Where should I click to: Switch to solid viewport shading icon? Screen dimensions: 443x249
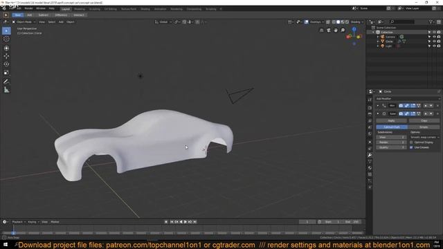[x=338, y=21]
